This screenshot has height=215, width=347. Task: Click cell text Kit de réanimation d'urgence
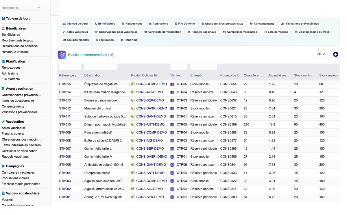point(105,92)
